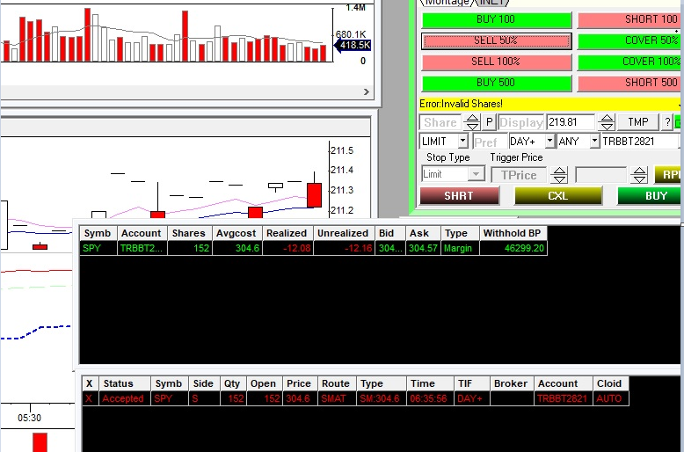This screenshot has height=452, width=684.
Task: Sort positions by the Unrealized column header
Action: point(342,233)
